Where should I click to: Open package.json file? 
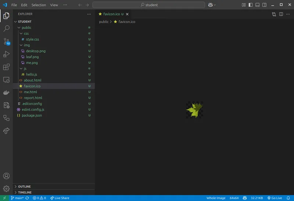click(x=54, y=115)
